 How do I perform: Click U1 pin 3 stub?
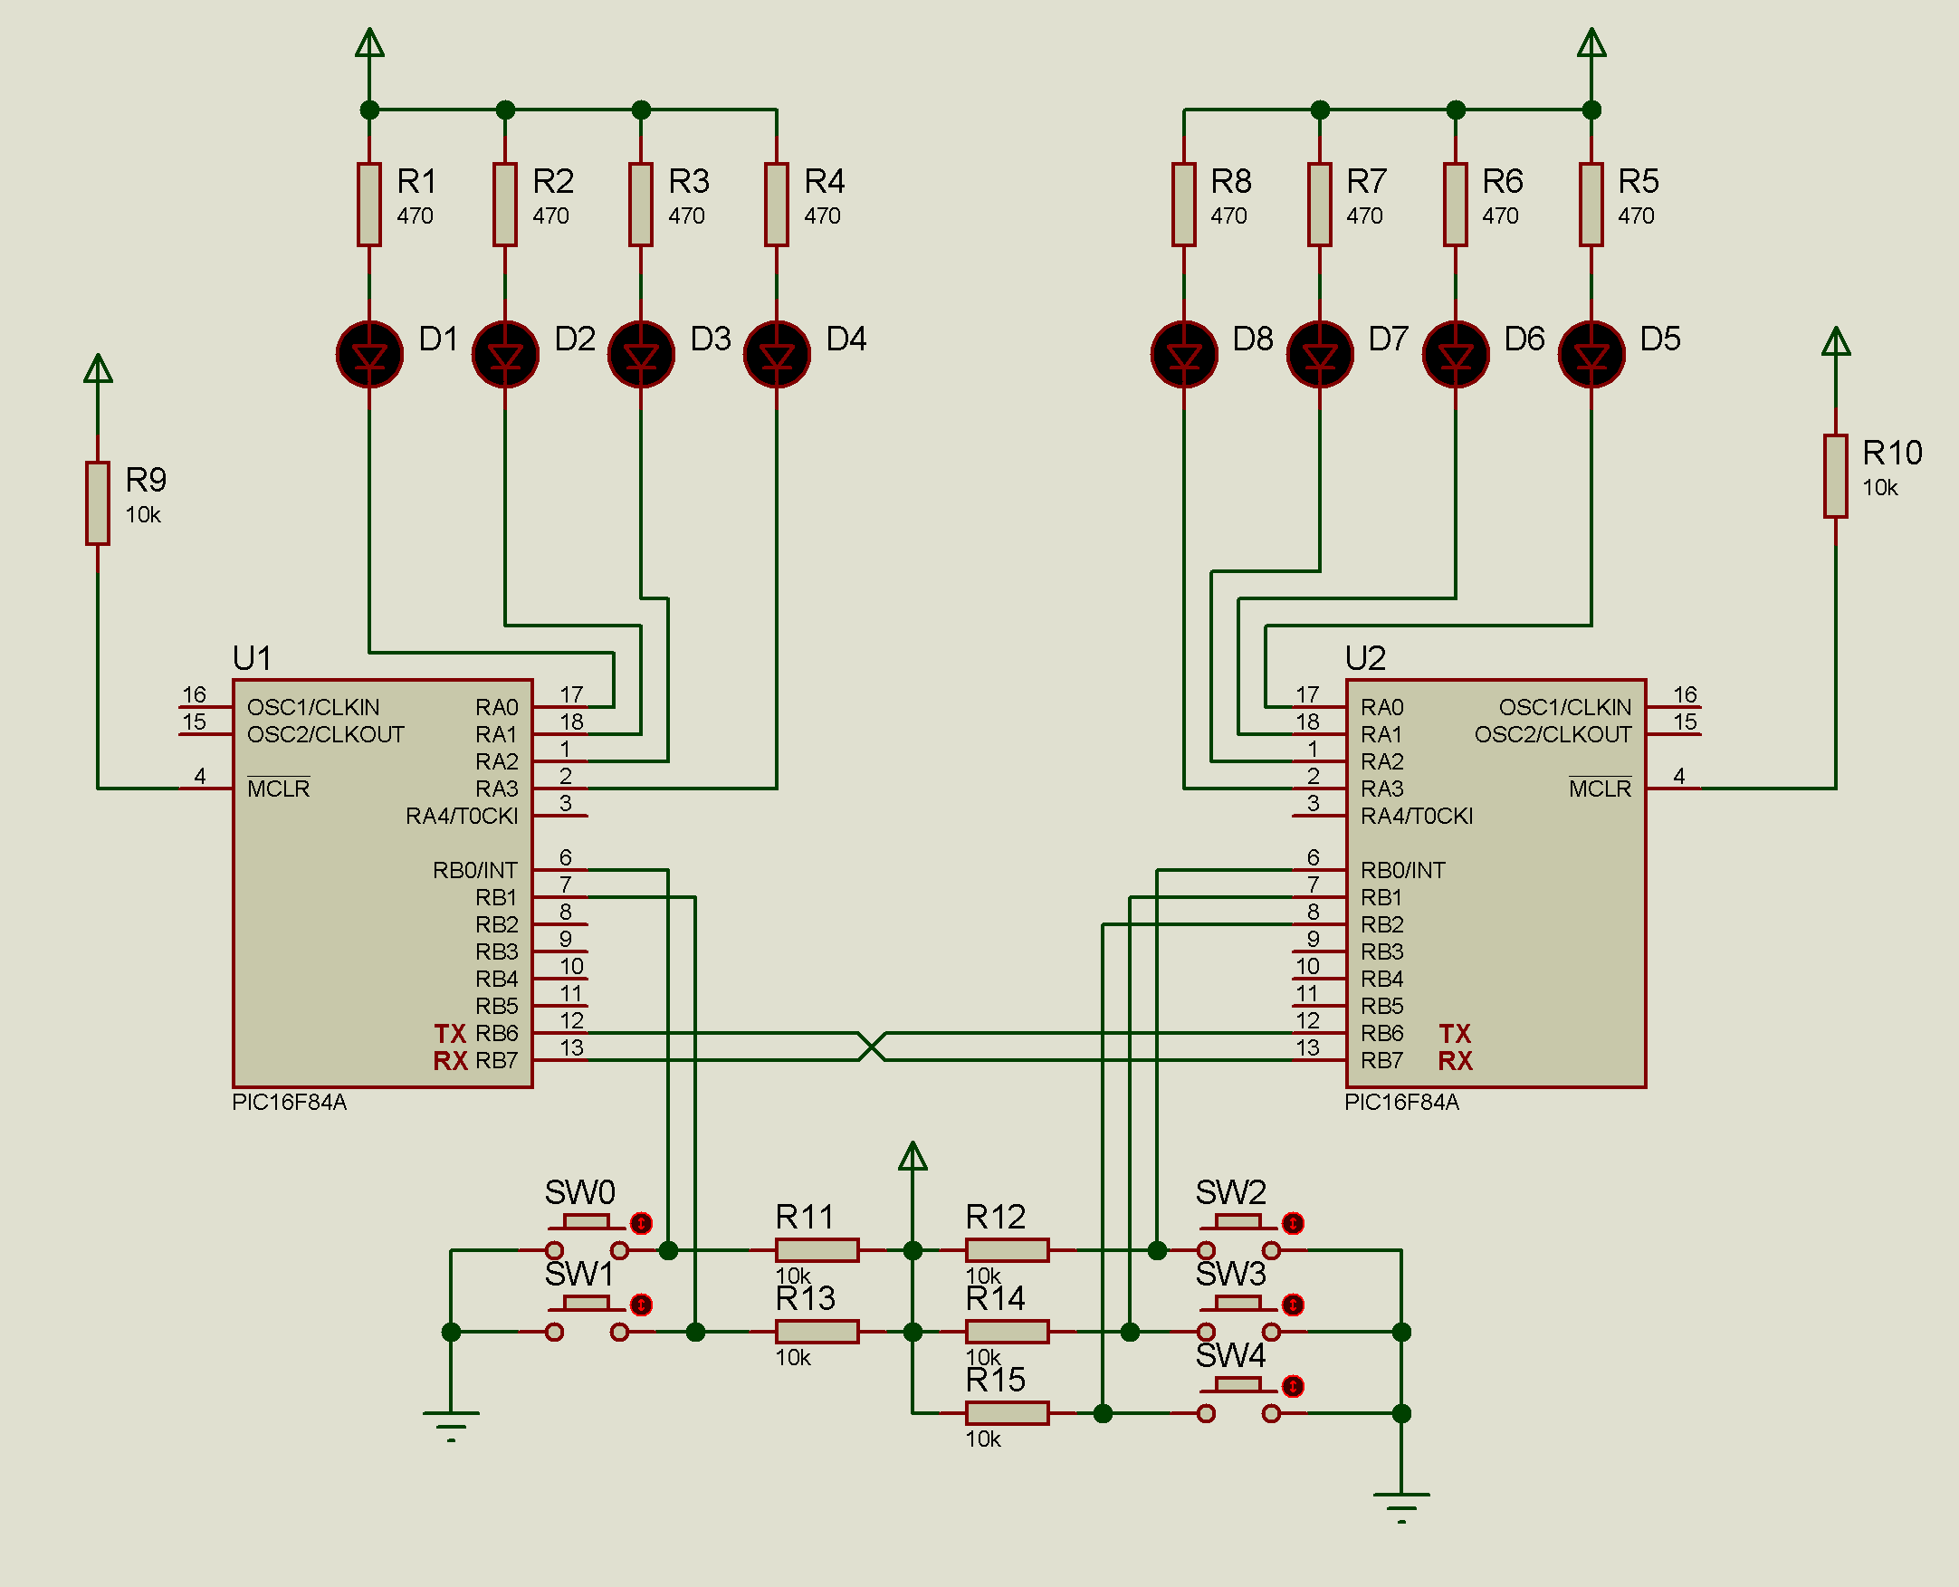560,815
